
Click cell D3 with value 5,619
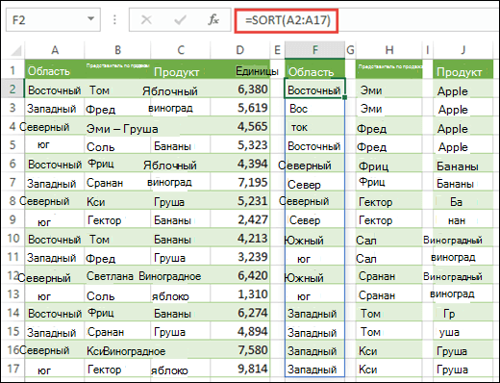point(239,108)
